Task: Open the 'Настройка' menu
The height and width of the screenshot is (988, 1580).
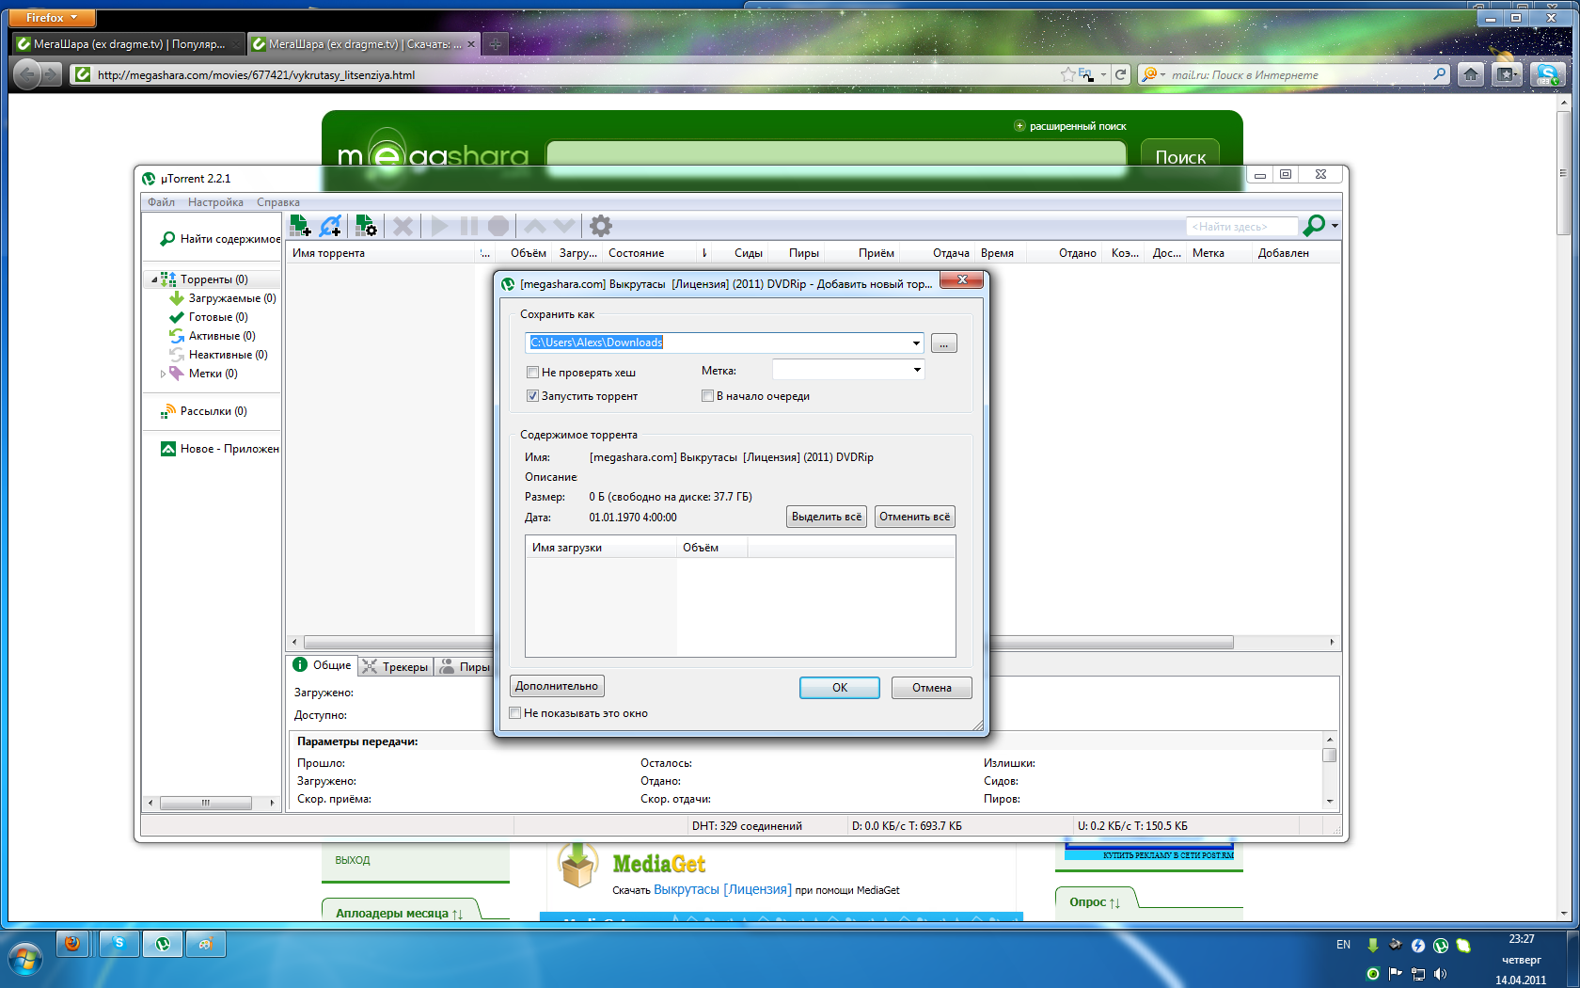Action: (x=215, y=202)
